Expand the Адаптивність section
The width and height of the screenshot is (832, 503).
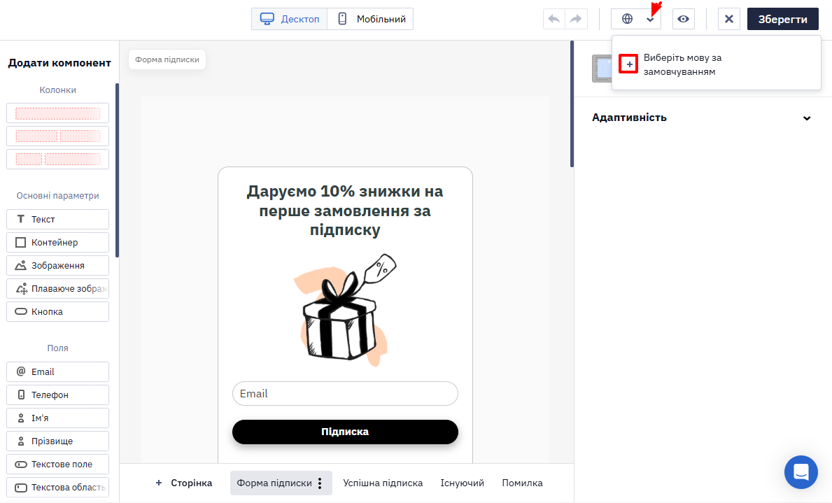[701, 118]
